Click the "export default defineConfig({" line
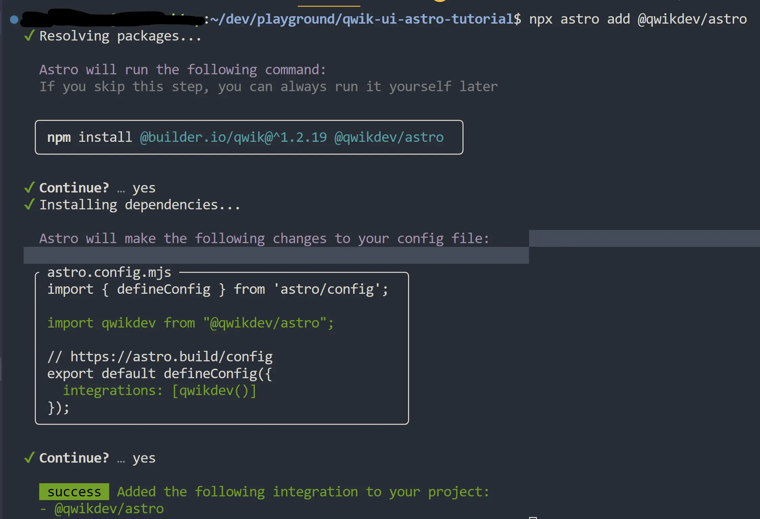Screen dimensions: 760x519 (x=160, y=373)
